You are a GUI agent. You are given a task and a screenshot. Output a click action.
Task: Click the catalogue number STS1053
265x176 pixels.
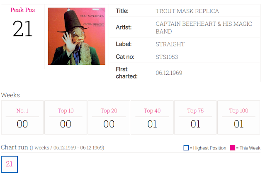point(167,57)
